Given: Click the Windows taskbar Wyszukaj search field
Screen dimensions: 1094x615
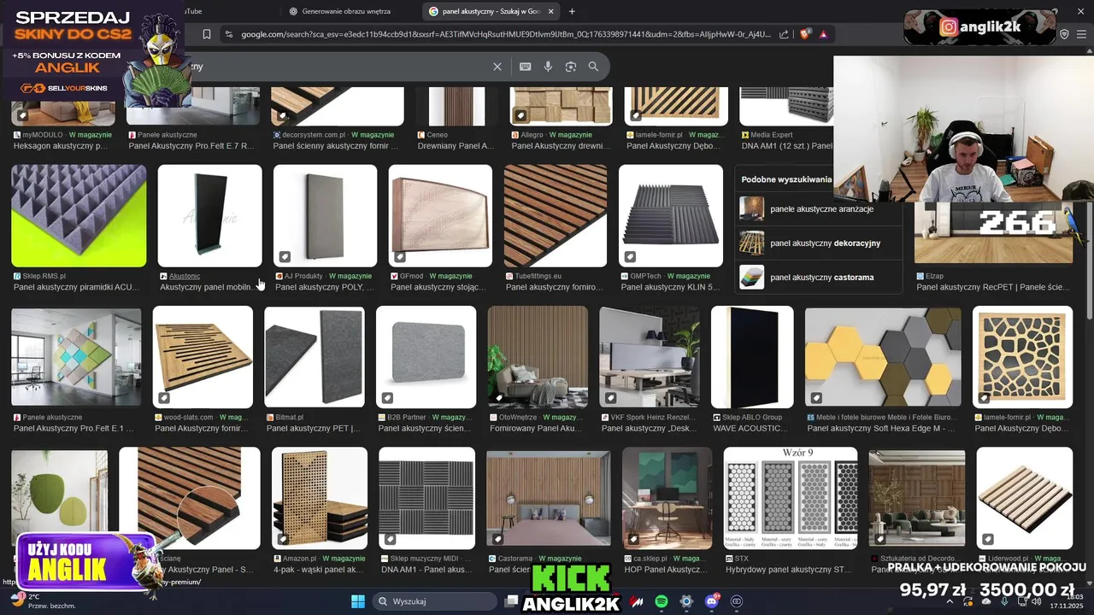Looking at the screenshot, I should point(434,601).
